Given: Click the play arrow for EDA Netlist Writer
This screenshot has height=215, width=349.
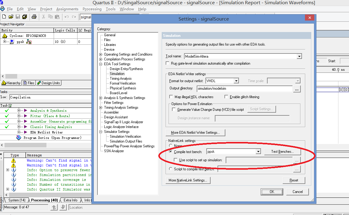Looking at the screenshot, I should 26,132.
